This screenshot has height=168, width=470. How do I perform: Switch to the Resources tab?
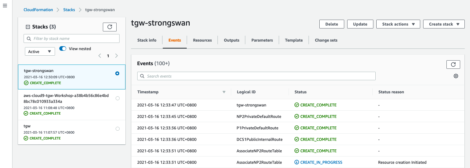[202, 40]
